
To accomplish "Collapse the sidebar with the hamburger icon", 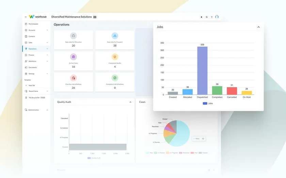I will click(26, 17).
